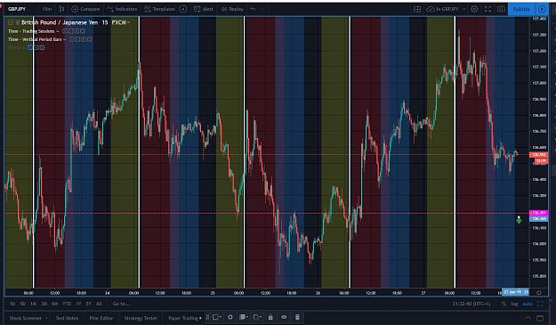Image resolution: width=556 pixels, height=325 pixels.
Task: Create a price Alert
Action: point(204,9)
